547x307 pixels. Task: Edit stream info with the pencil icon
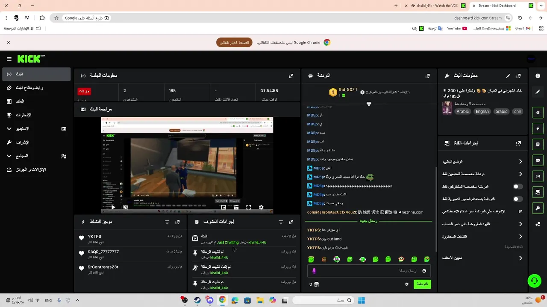point(508,75)
